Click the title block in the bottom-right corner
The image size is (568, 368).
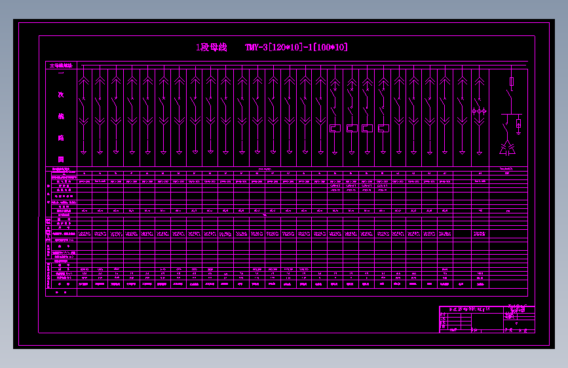(x=487, y=319)
